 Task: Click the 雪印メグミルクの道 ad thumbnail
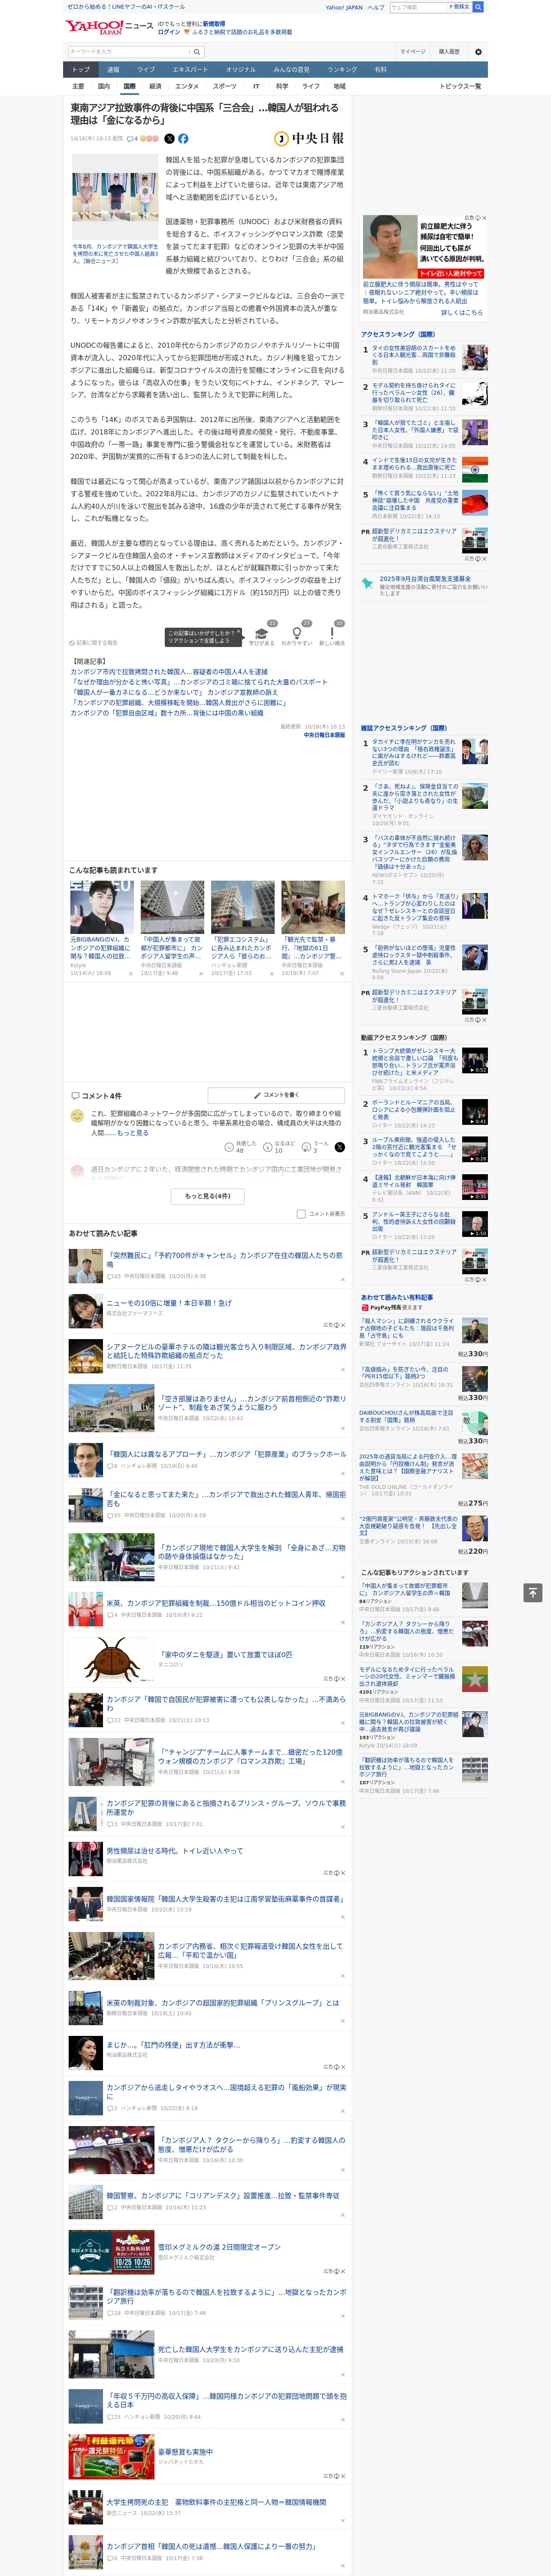111,2251
